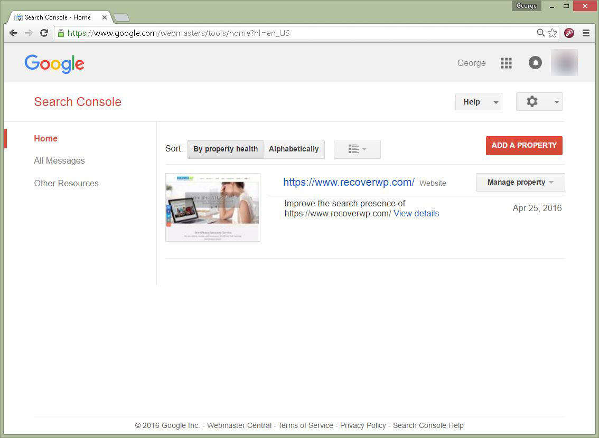
Task: Click the zoom magnifier icon in address bar
Action: [x=540, y=33]
